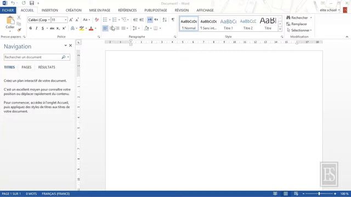Image resolution: width=351 pixels, height=197 pixels.
Task: Open the Police dialog launcher
Action: coord(99,37)
